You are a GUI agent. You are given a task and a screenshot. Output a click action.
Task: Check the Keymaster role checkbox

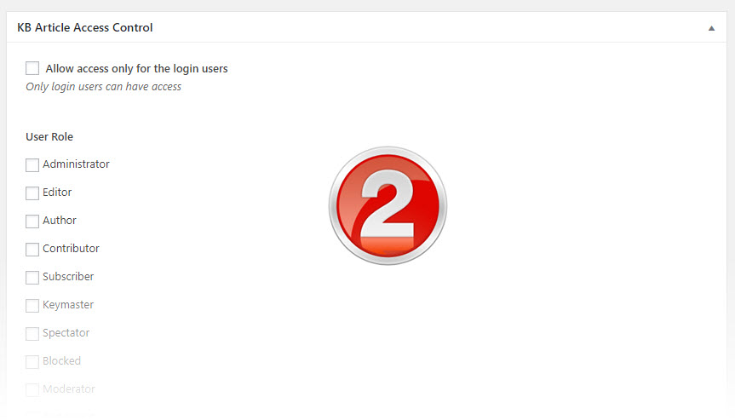tap(32, 305)
